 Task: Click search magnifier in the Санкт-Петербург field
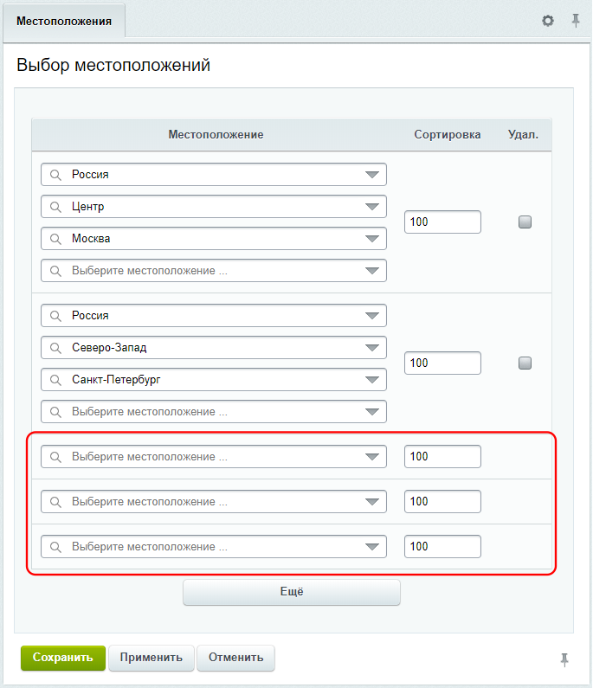tap(55, 380)
